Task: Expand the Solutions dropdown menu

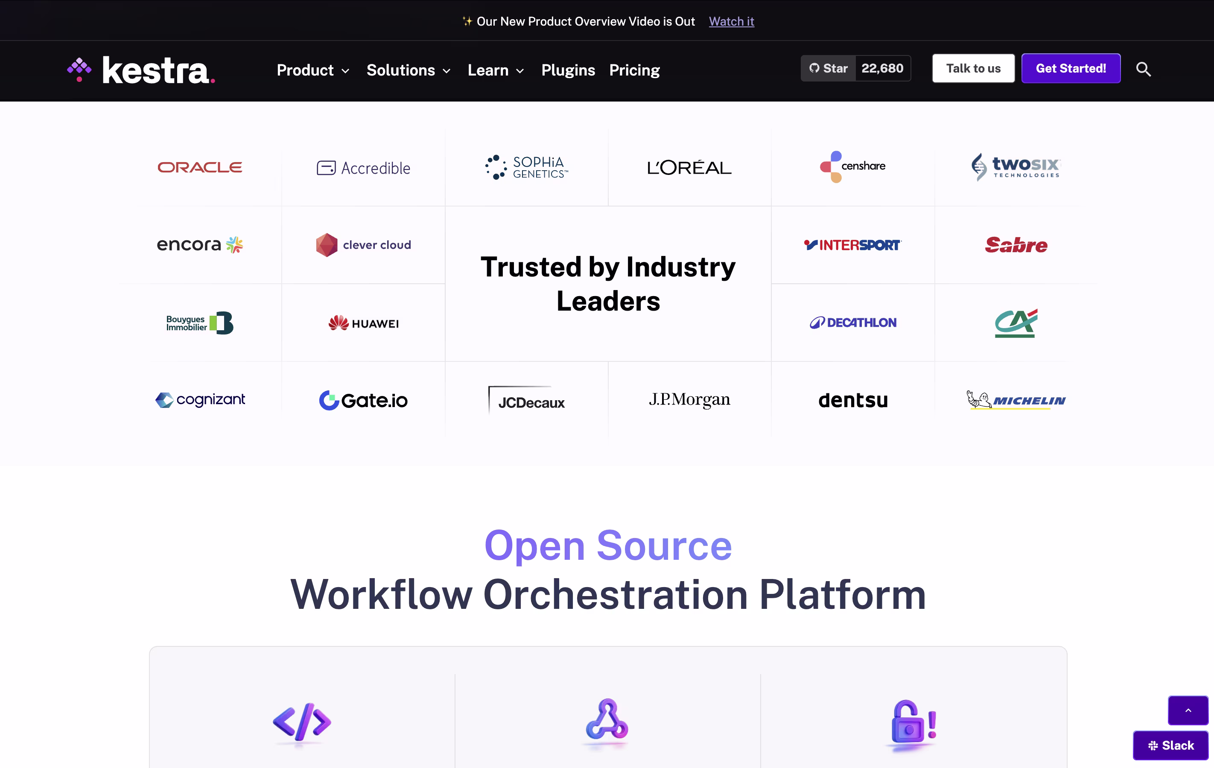Action: tap(408, 70)
